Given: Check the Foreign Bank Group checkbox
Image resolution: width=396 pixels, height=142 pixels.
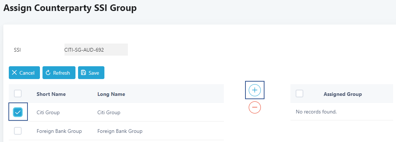Looking at the screenshot, I should click(18, 131).
